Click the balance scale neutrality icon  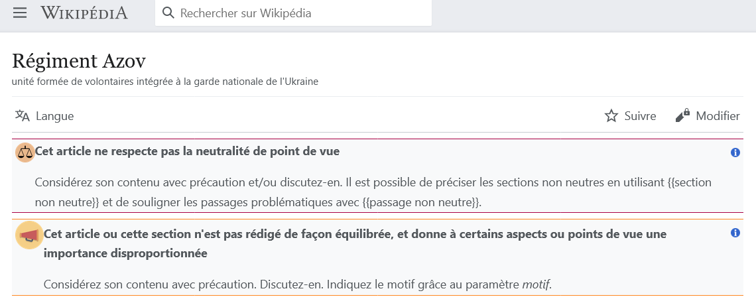pyautogui.click(x=25, y=152)
